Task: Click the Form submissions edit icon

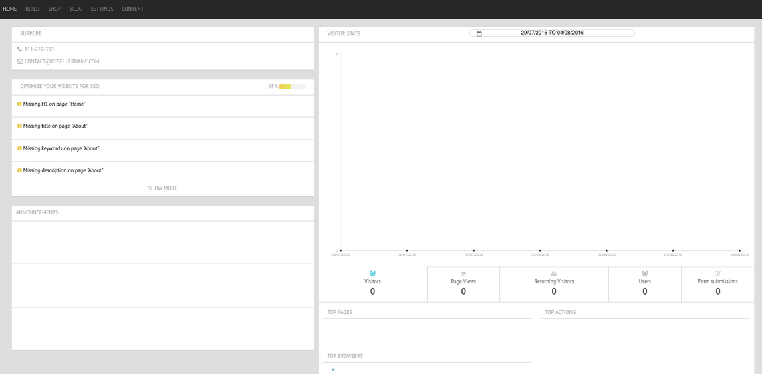Action: pyautogui.click(x=717, y=274)
